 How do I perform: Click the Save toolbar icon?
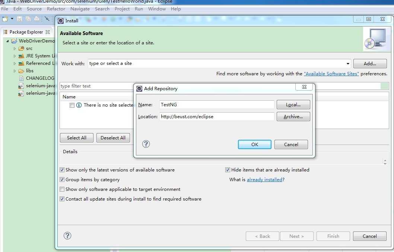pos(20,19)
